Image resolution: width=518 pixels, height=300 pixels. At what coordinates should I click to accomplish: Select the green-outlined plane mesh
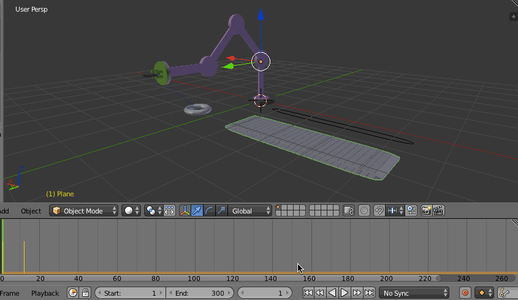click(x=313, y=147)
